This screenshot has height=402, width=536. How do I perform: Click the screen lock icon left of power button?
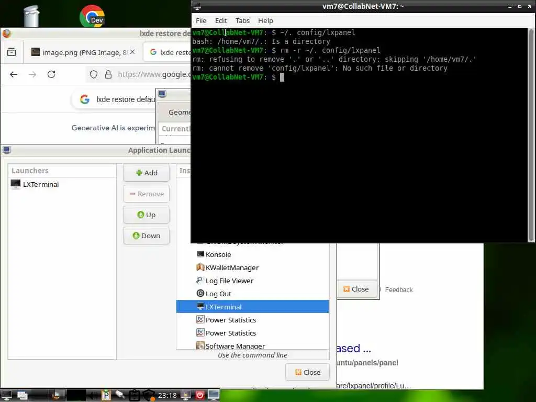pyautogui.click(x=186, y=395)
